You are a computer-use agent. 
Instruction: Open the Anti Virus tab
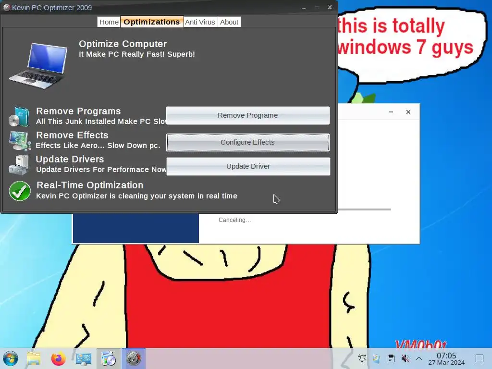[200, 22]
